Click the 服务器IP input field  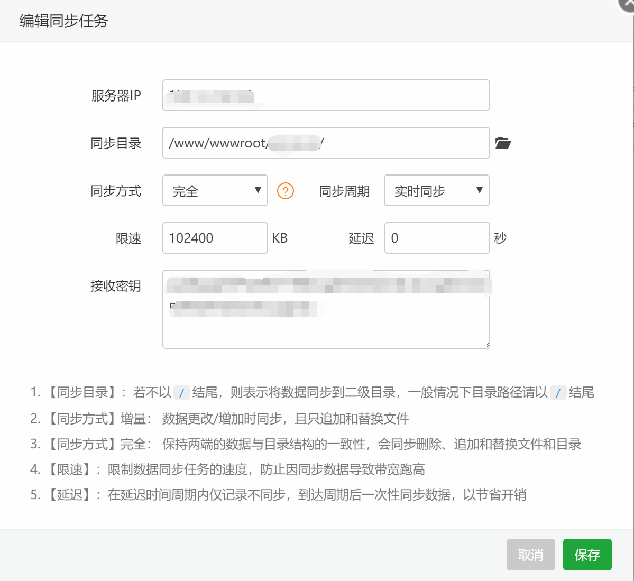[x=326, y=95]
